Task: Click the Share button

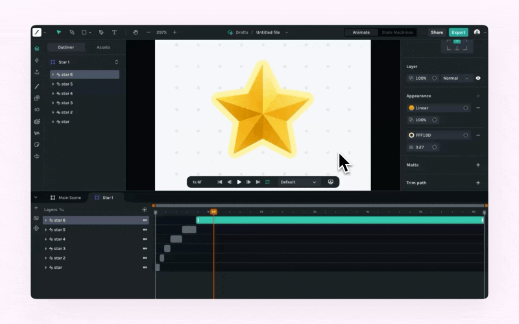Action: pos(437,32)
